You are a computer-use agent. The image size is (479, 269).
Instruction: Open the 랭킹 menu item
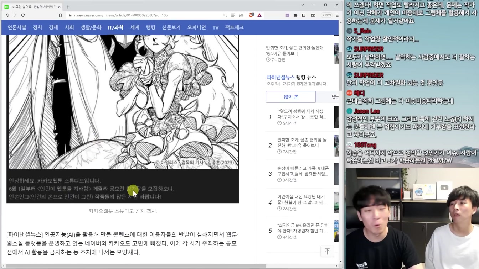(151, 27)
